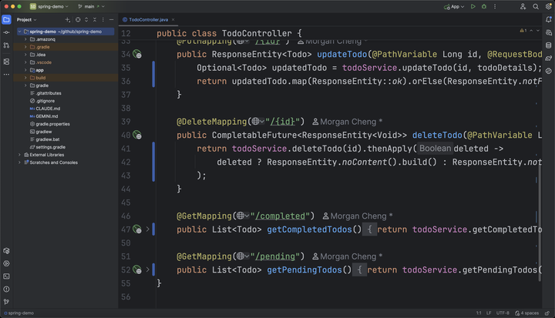Screen dimensions: 555x318
Task: Select CLAUDE.md in the project tree
Action: tap(48, 109)
